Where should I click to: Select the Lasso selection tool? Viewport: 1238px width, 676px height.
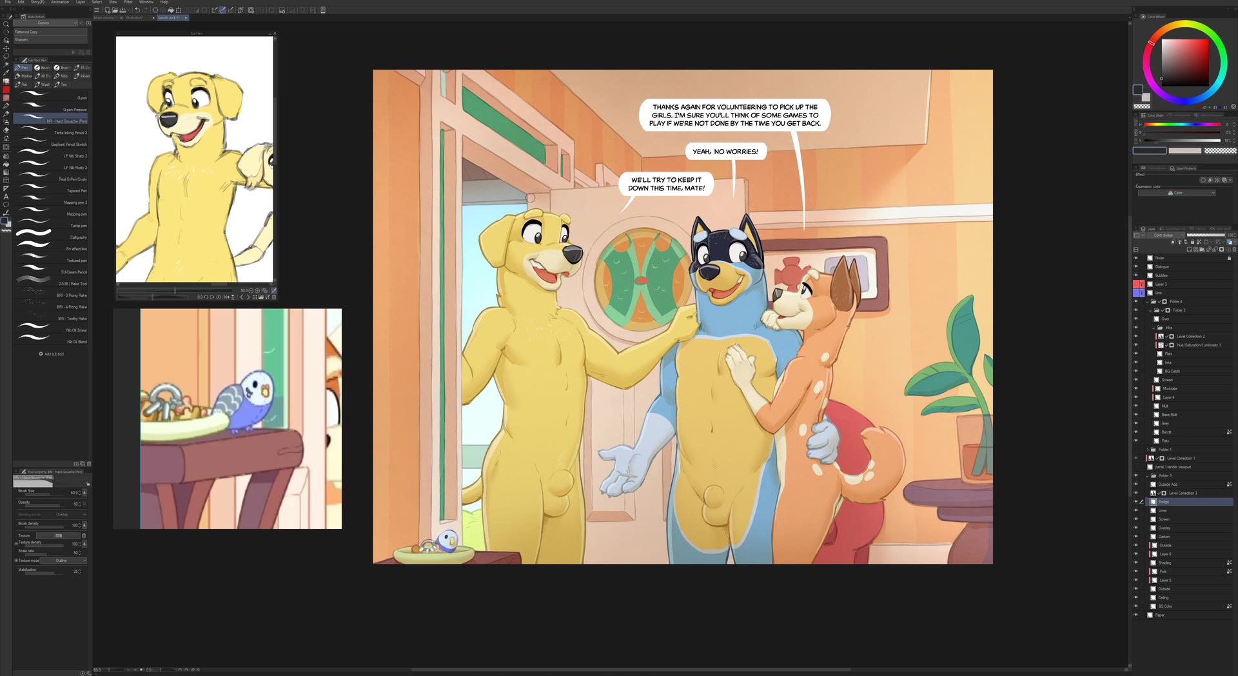tap(6, 57)
